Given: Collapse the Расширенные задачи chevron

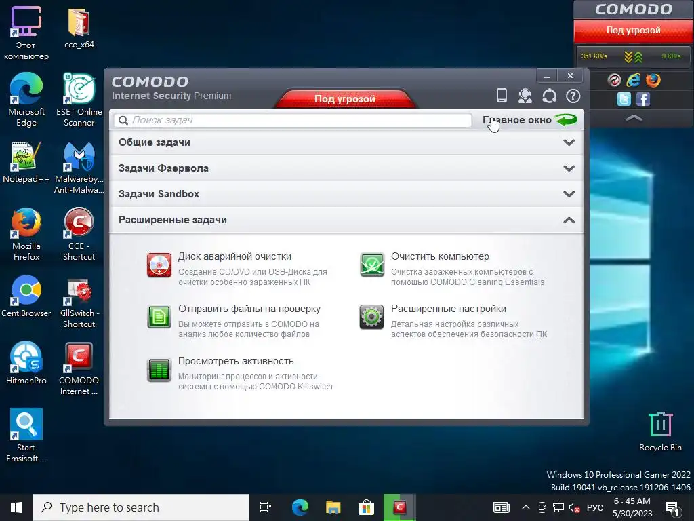Looking at the screenshot, I should coord(569,220).
